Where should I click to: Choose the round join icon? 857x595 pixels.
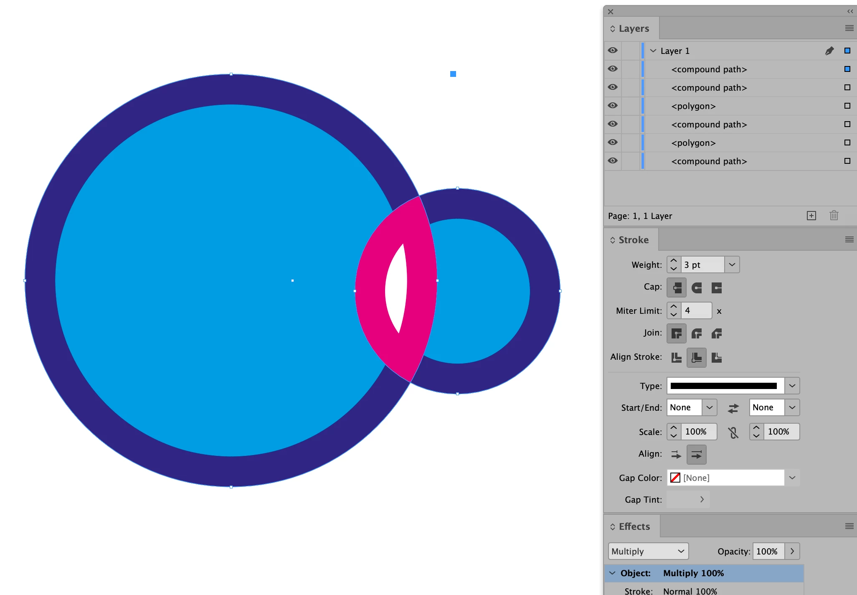click(697, 333)
